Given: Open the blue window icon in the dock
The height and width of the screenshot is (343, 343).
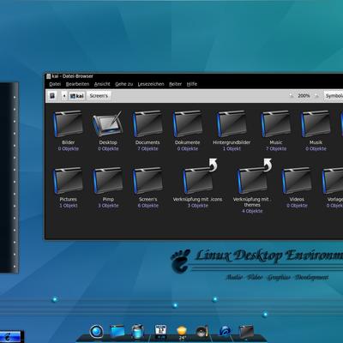Looking at the screenshot, I should [x=117, y=332].
